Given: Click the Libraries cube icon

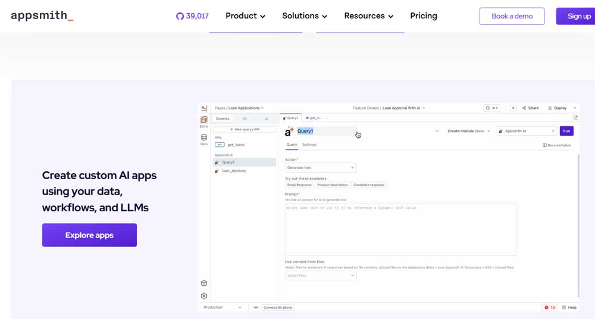Looking at the screenshot, I should (x=204, y=283).
